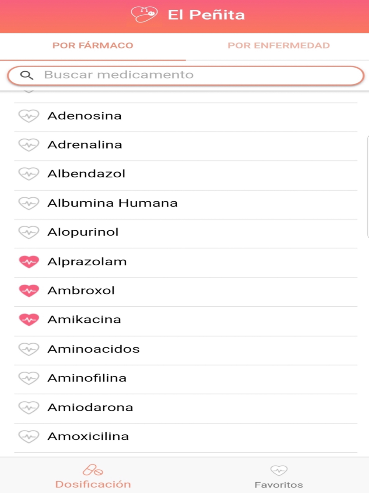369x493 pixels.
Task: Favorite Adenosina with its heart icon
Action: click(x=29, y=116)
